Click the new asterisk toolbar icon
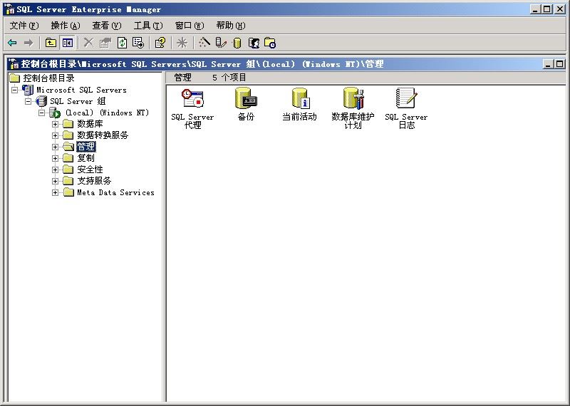570x406 pixels. click(x=182, y=43)
